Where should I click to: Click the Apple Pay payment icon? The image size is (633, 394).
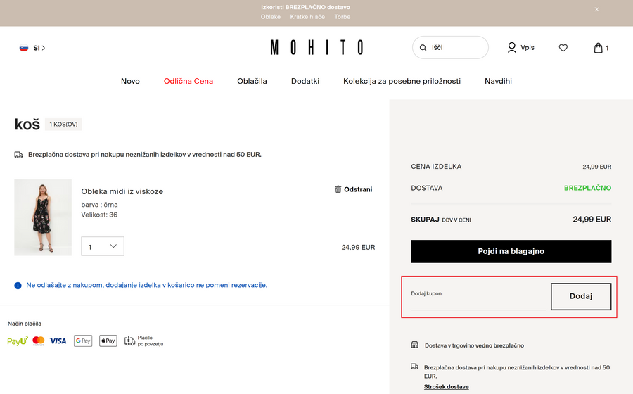(108, 341)
